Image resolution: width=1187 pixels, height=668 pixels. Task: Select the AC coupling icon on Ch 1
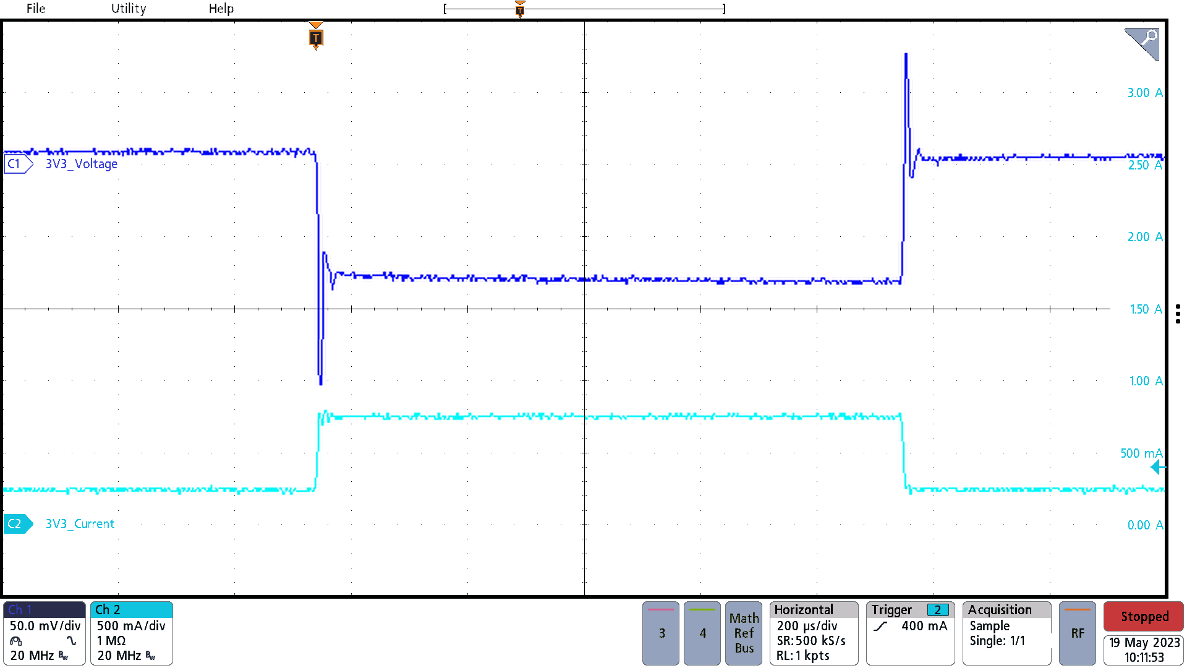pyautogui.click(x=71, y=640)
